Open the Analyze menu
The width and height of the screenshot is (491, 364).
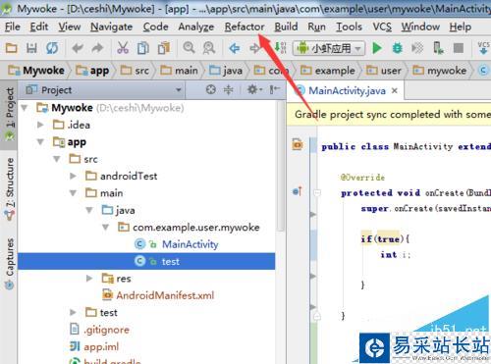(195, 26)
